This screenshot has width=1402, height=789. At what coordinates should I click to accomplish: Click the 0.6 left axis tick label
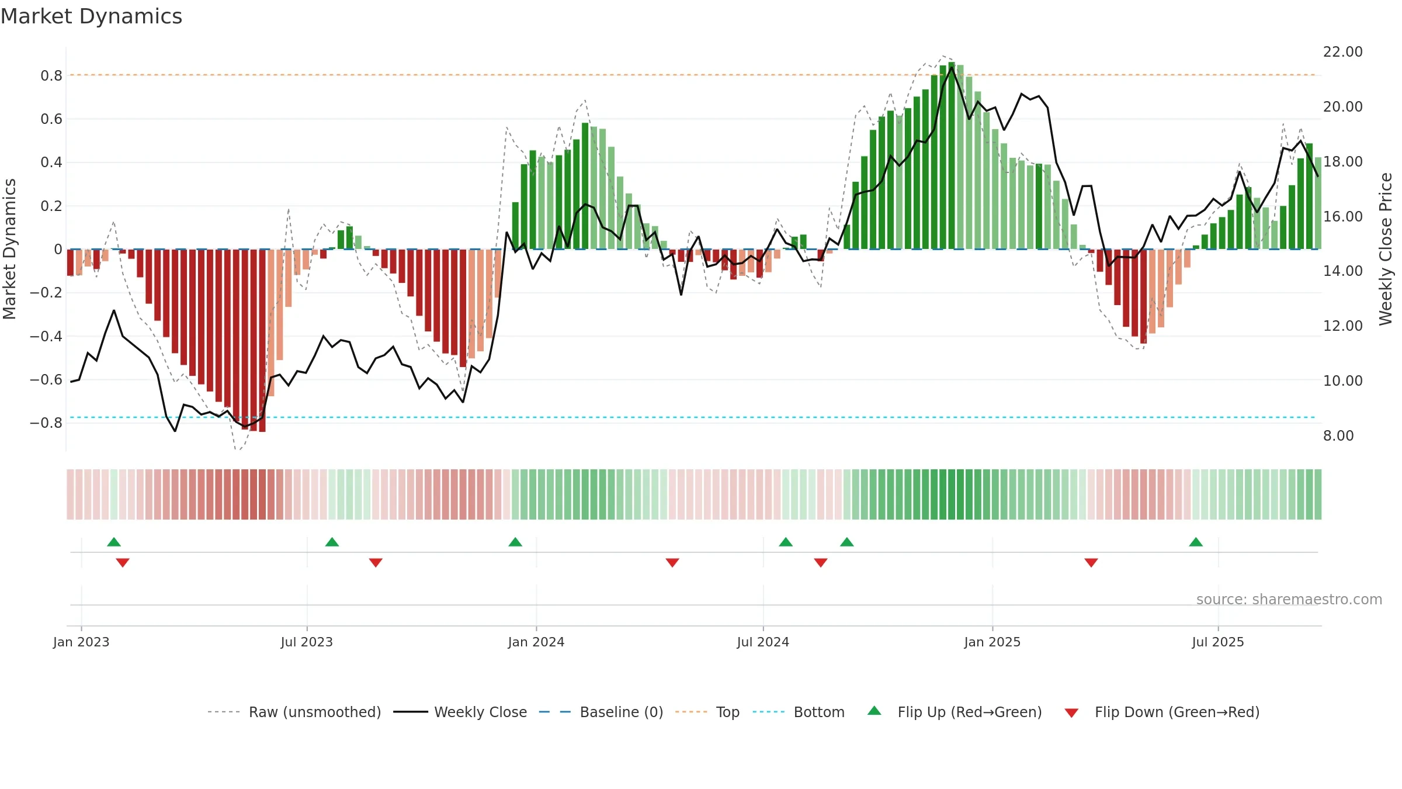51,119
